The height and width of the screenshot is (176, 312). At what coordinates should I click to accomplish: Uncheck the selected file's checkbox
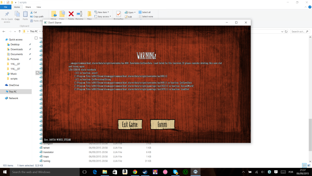tap(37, 73)
